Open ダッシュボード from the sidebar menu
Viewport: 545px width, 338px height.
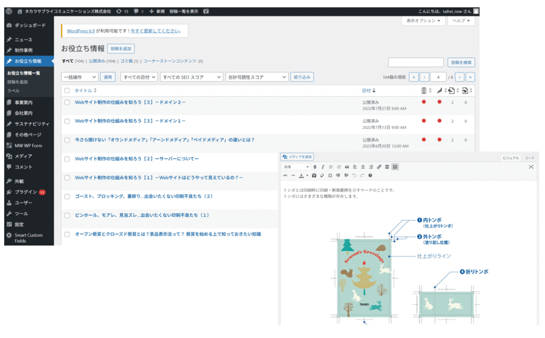[26, 25]
